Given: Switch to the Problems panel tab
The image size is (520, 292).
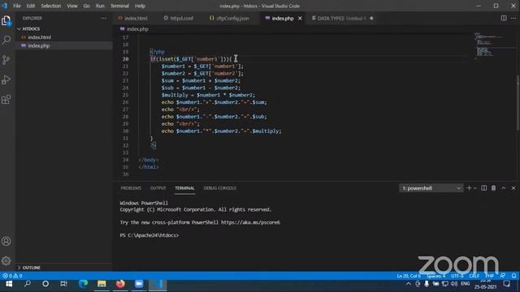Looking at the screenshot, I should click(x=131, y=188).
